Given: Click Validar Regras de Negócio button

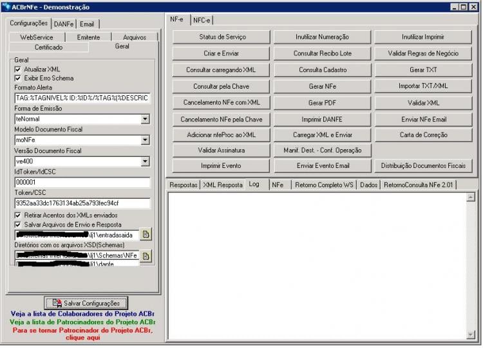Looking at the screenshot, I should (423, 53).
